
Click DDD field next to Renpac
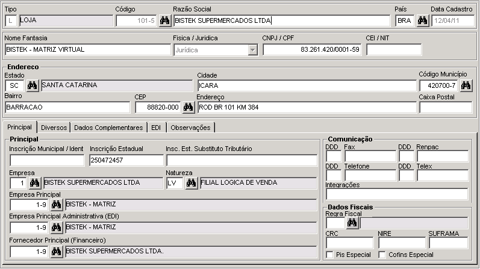point(407,156)
